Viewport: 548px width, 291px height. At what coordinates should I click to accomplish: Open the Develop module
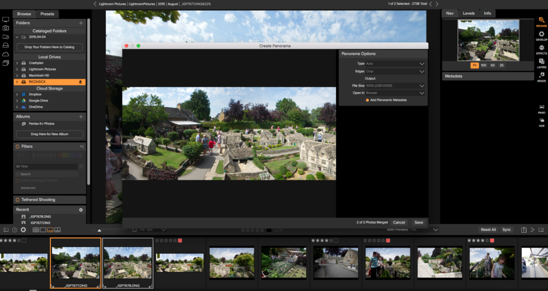pyautogui.click(x=542, y=36)
